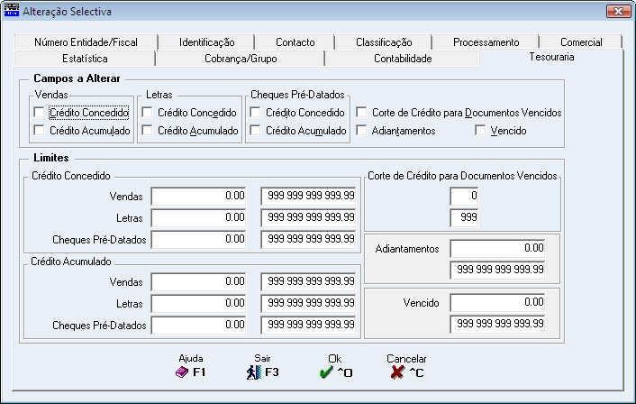Click the application icon in title bar

(12, 11)
